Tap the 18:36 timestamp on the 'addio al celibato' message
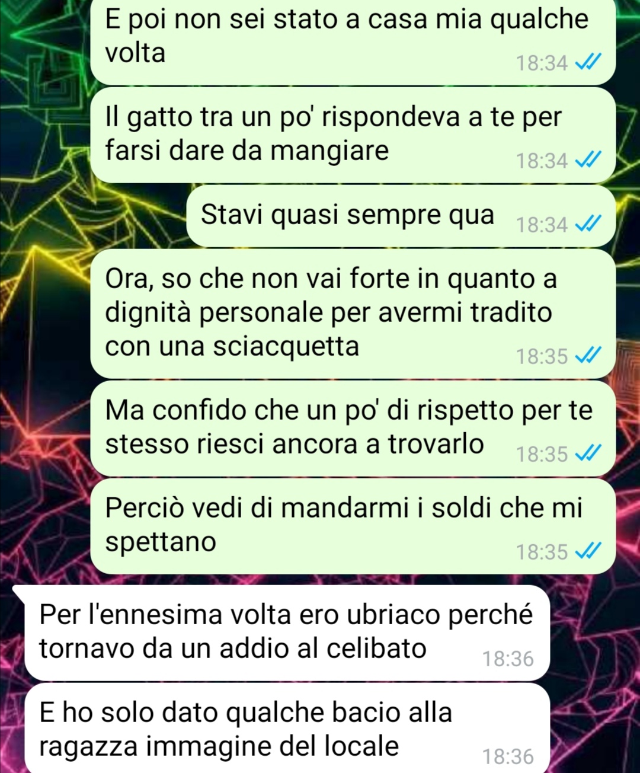 pyautogui.click(x=508, y=659)
